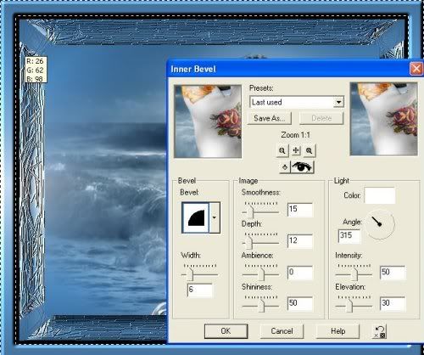
Task: Click the Save As button
Action: (x=269, y=118)
